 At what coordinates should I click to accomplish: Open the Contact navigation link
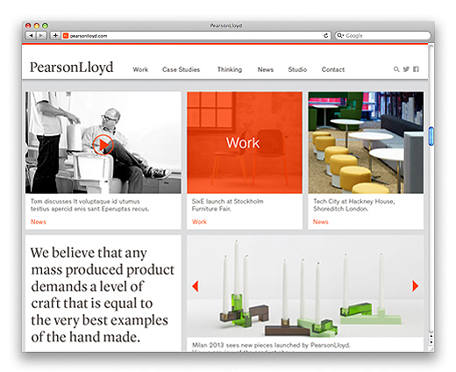click(x=333, y=69)
